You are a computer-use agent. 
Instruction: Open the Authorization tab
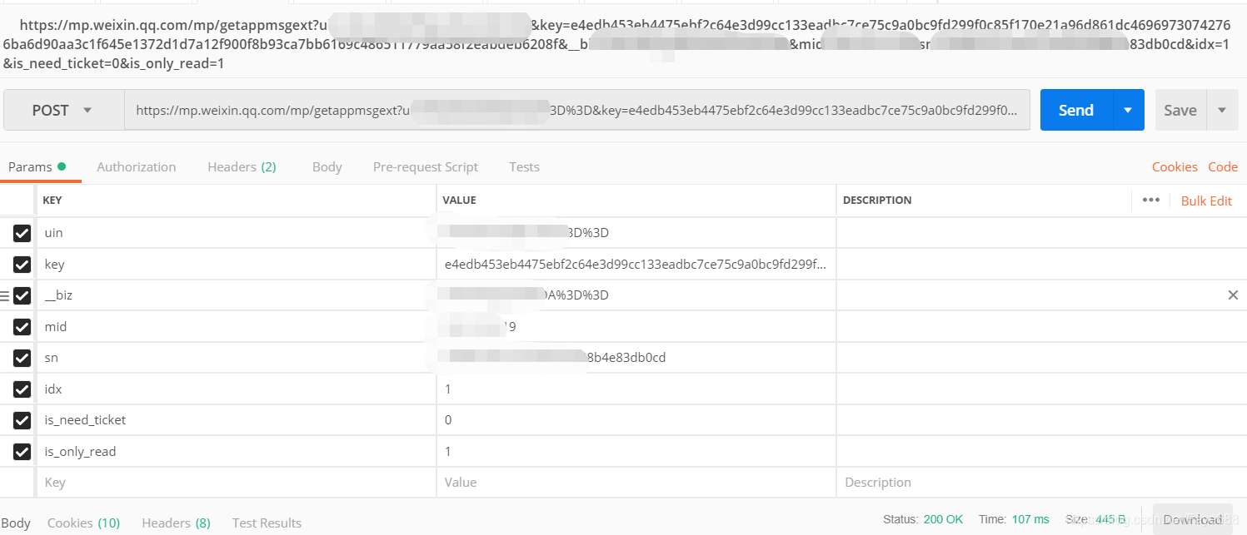[x=137, y=166]
